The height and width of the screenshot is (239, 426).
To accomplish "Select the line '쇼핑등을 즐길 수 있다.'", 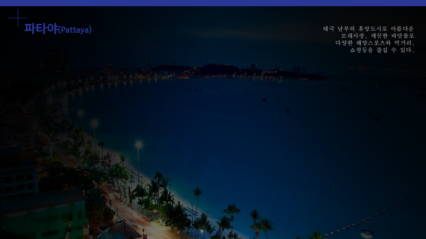I will [x=382, y=50].
